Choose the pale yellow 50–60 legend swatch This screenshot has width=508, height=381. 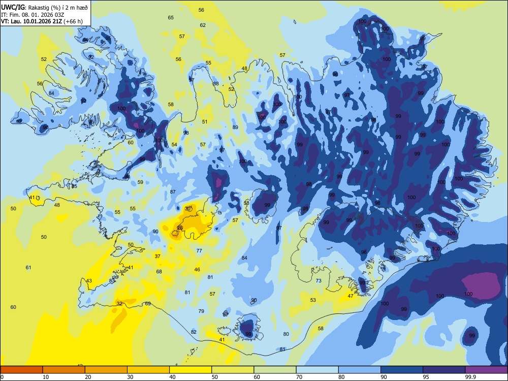233,370
